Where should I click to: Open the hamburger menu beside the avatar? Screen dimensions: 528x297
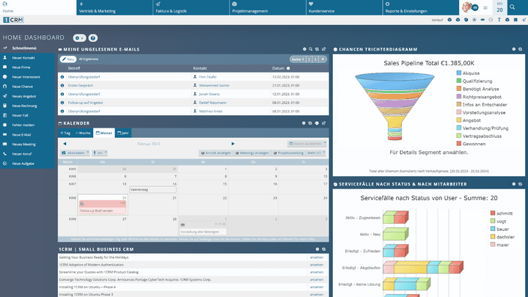[x=485, y=8]
